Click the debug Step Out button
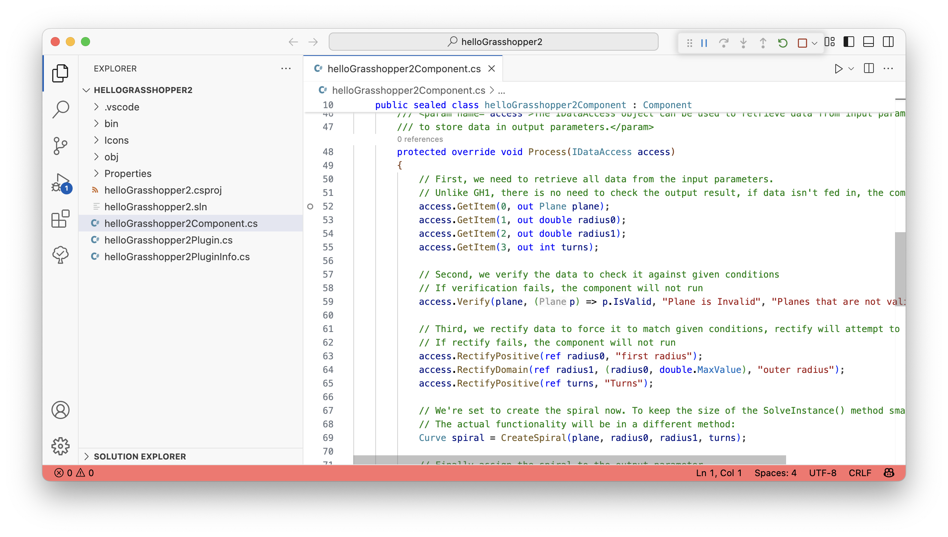 click(763, 43)
